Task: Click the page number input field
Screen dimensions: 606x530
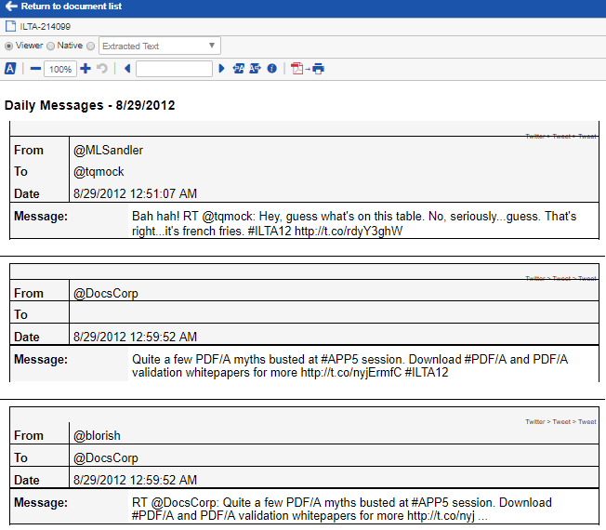Action: click(174, 69)
